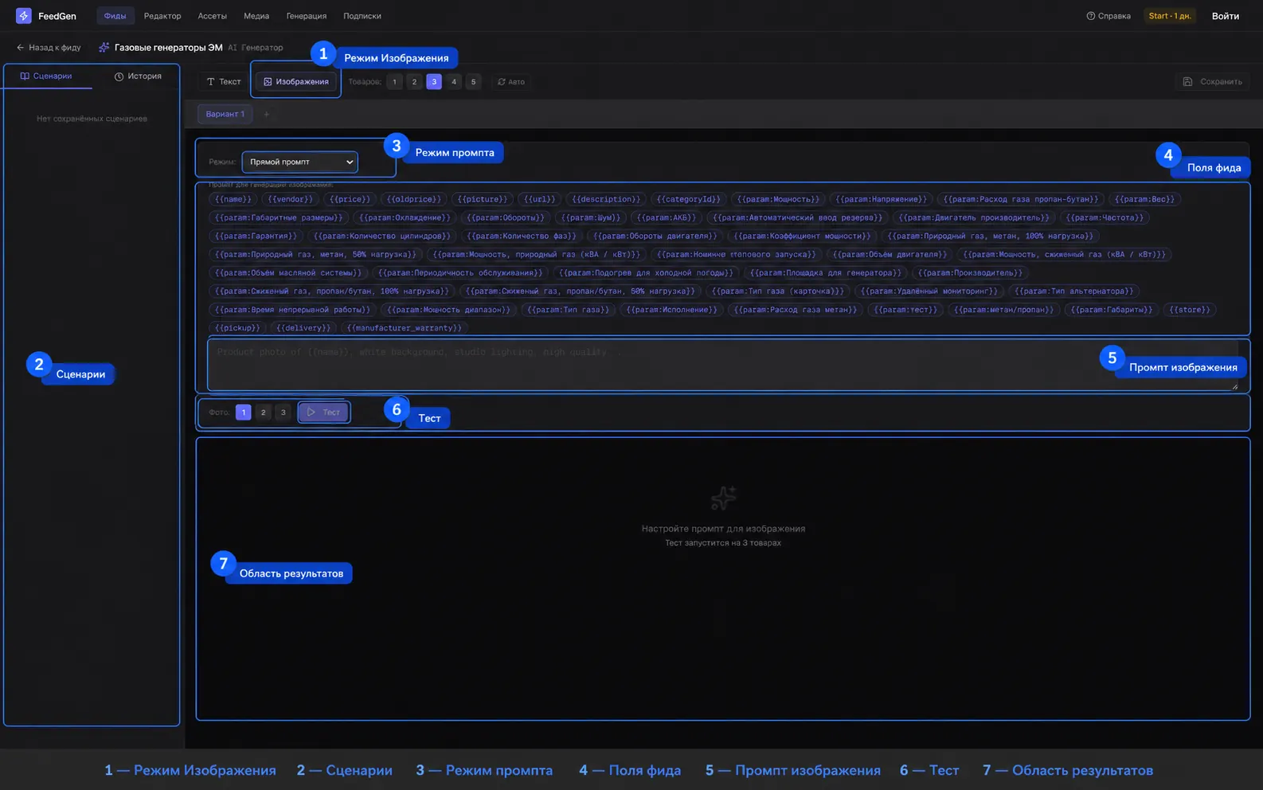Image resolution: width=1263 pixels, height=790 pixels.
Task: Set Товаров count to 4
Action: pyautogui.click(x=454, y=82)
